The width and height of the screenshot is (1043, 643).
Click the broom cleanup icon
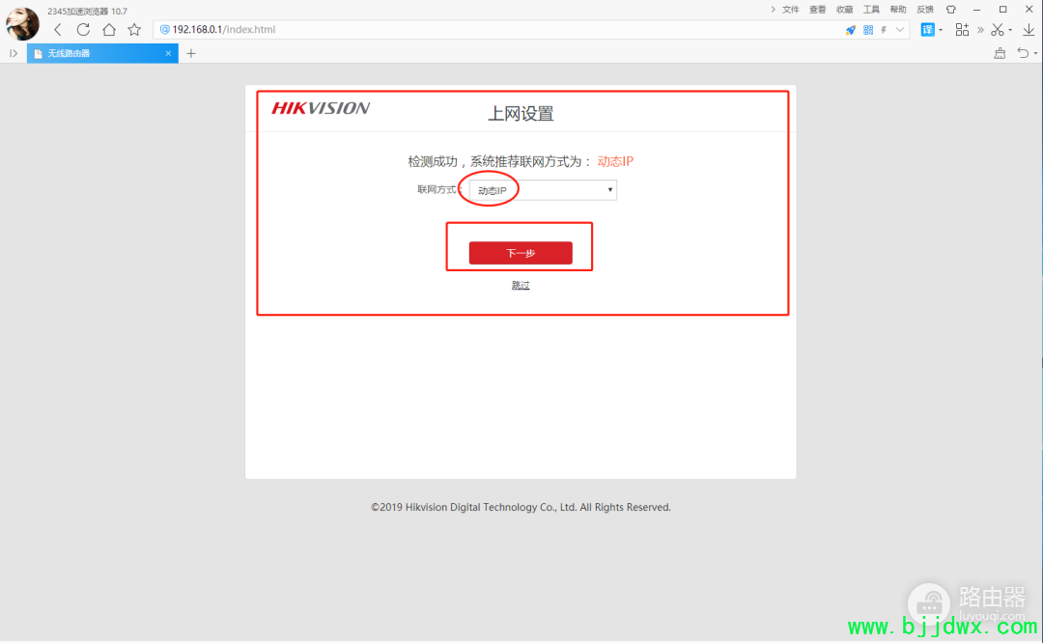[x=1000, y=53]
